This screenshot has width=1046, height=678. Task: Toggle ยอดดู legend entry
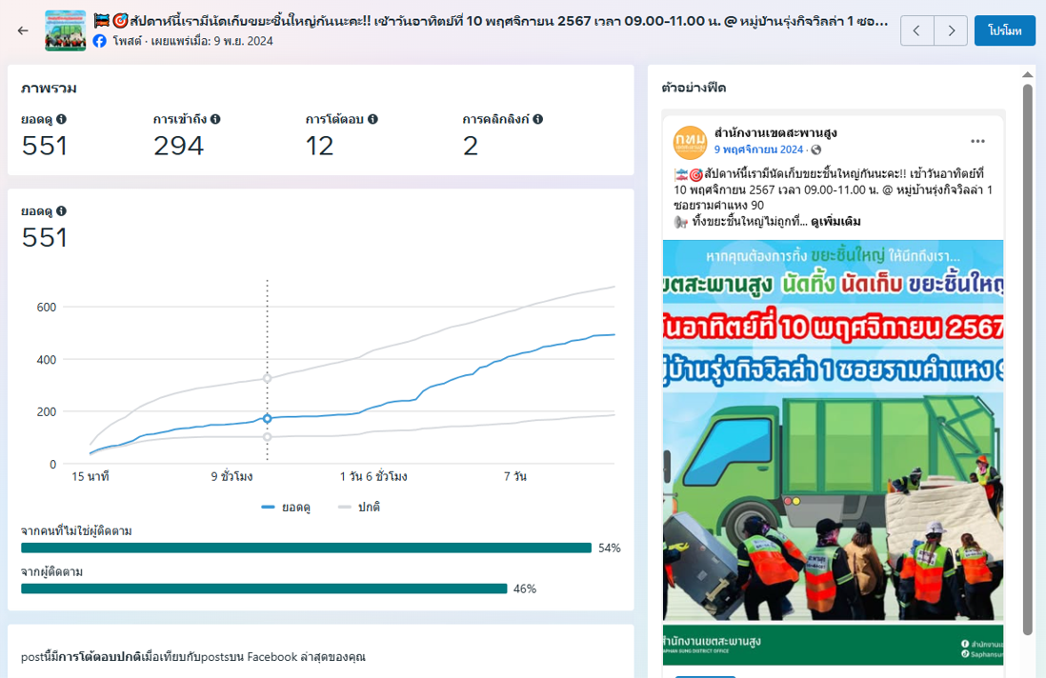click(x=286, y=508)
